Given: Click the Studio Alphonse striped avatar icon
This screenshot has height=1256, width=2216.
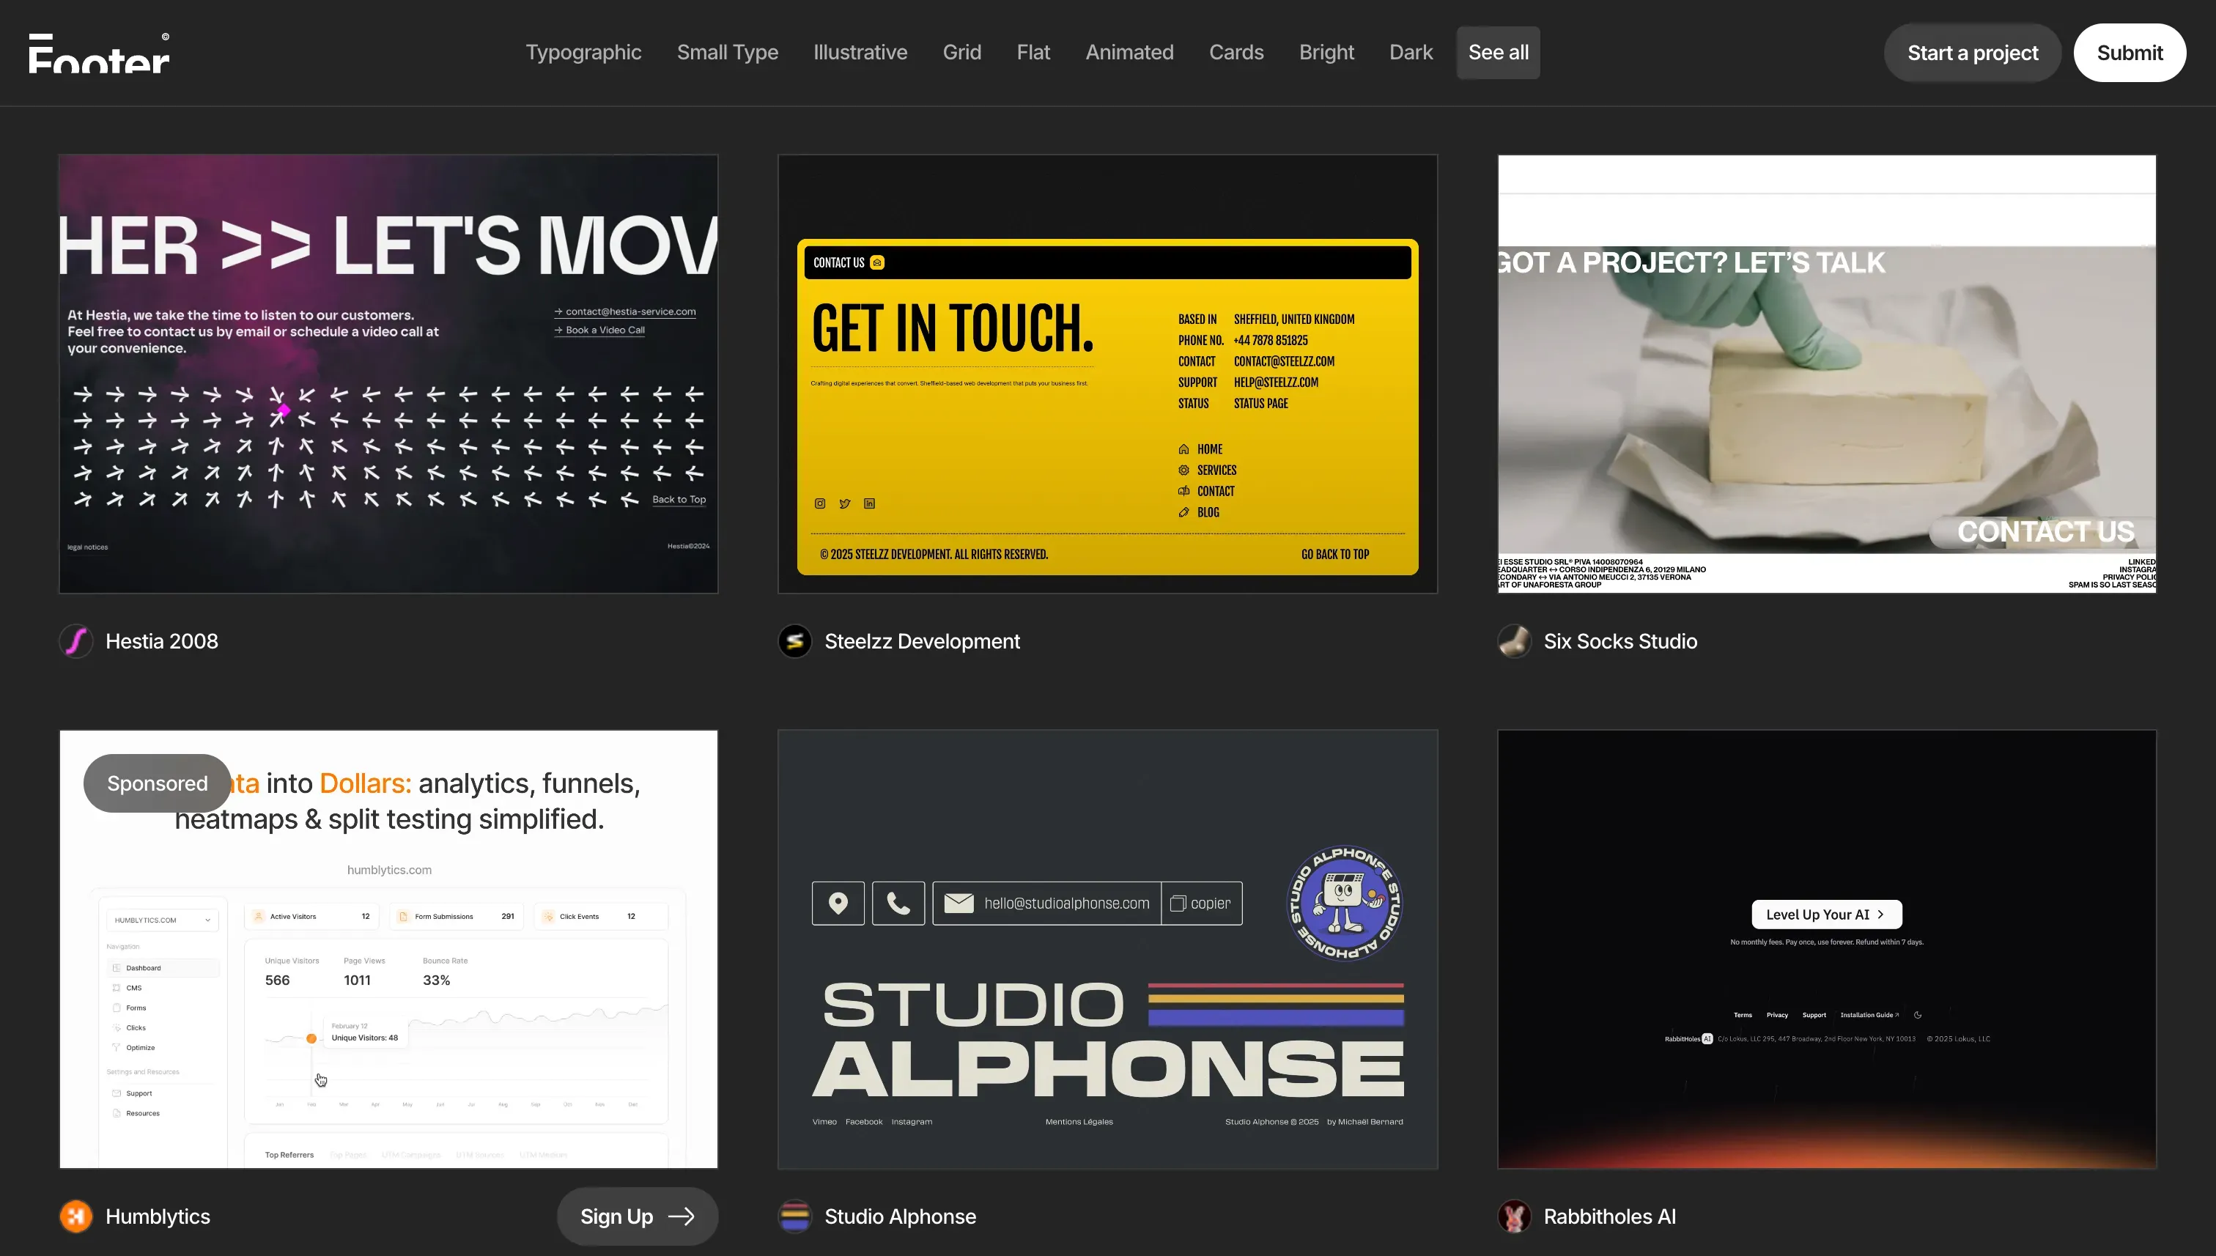Looking at the screenshot, I should pyautogui.click(x=794, y=1216).
